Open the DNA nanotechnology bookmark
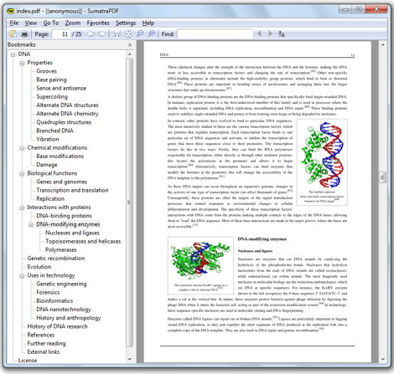Viewport: 394px width, 374px height. point(64,310)
